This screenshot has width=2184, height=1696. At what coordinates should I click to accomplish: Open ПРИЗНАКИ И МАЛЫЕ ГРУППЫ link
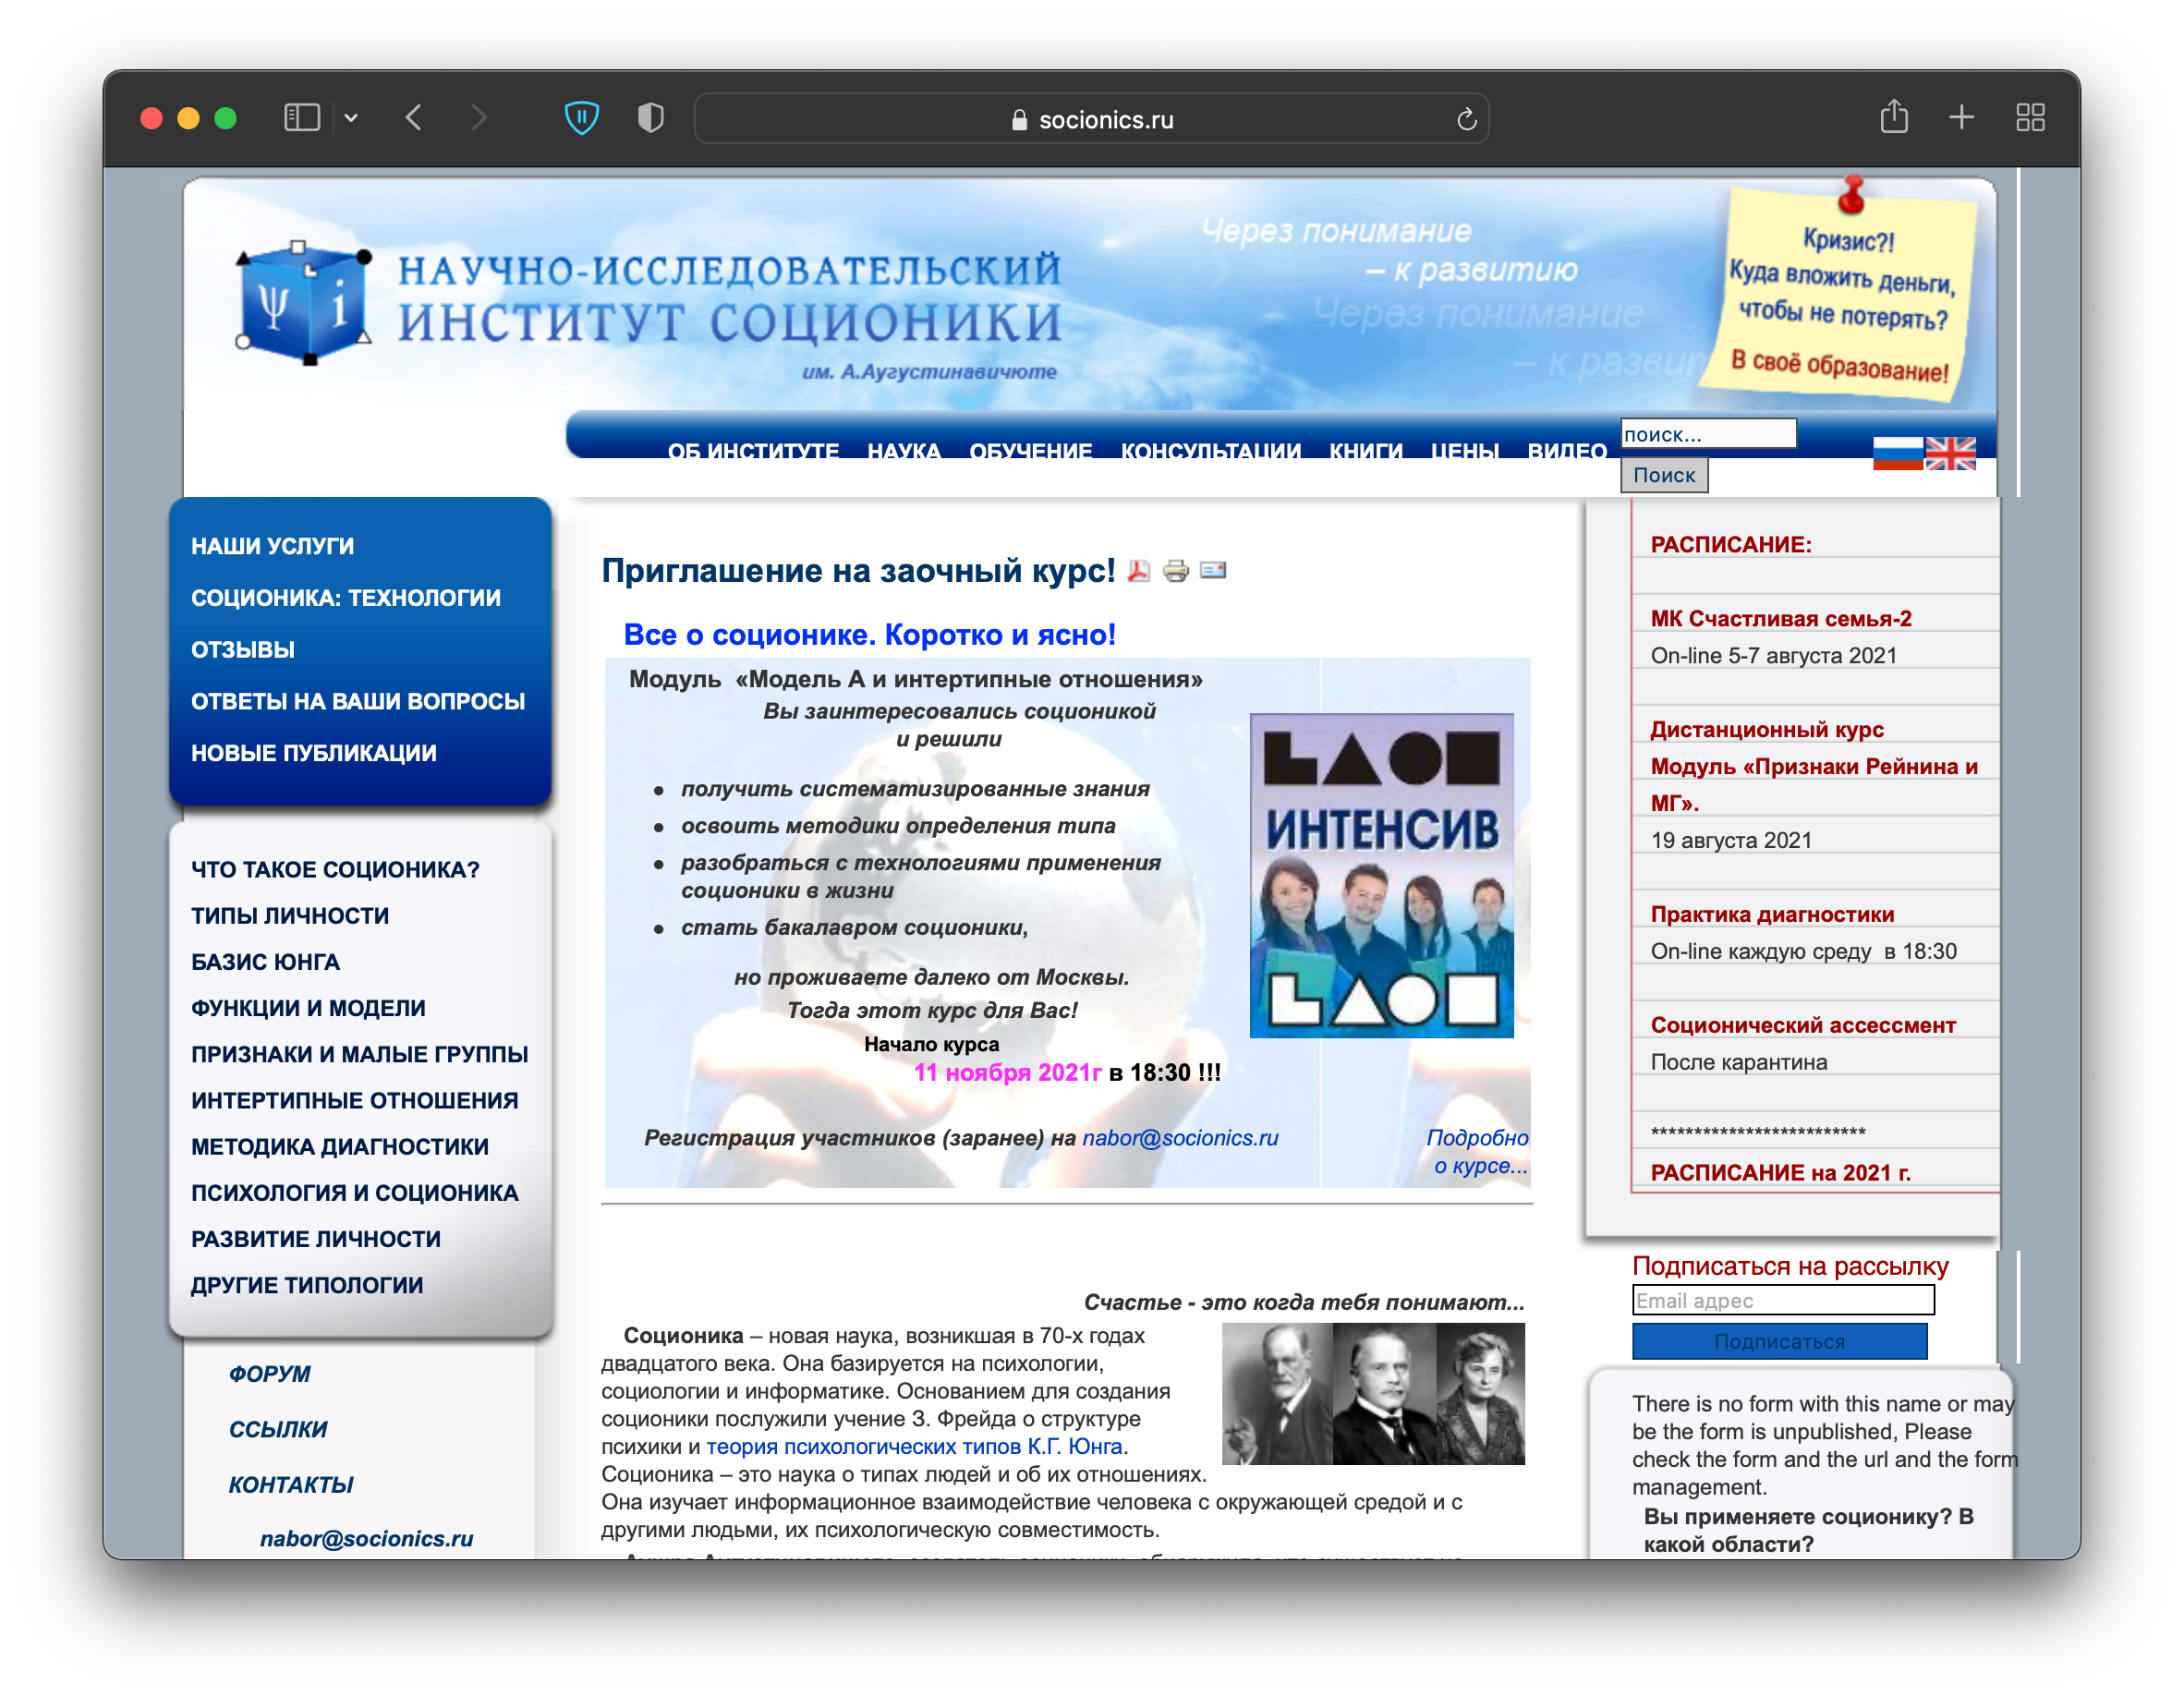coord(359,1053)
